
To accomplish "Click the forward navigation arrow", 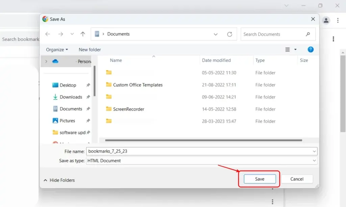I will click(60, 34).
